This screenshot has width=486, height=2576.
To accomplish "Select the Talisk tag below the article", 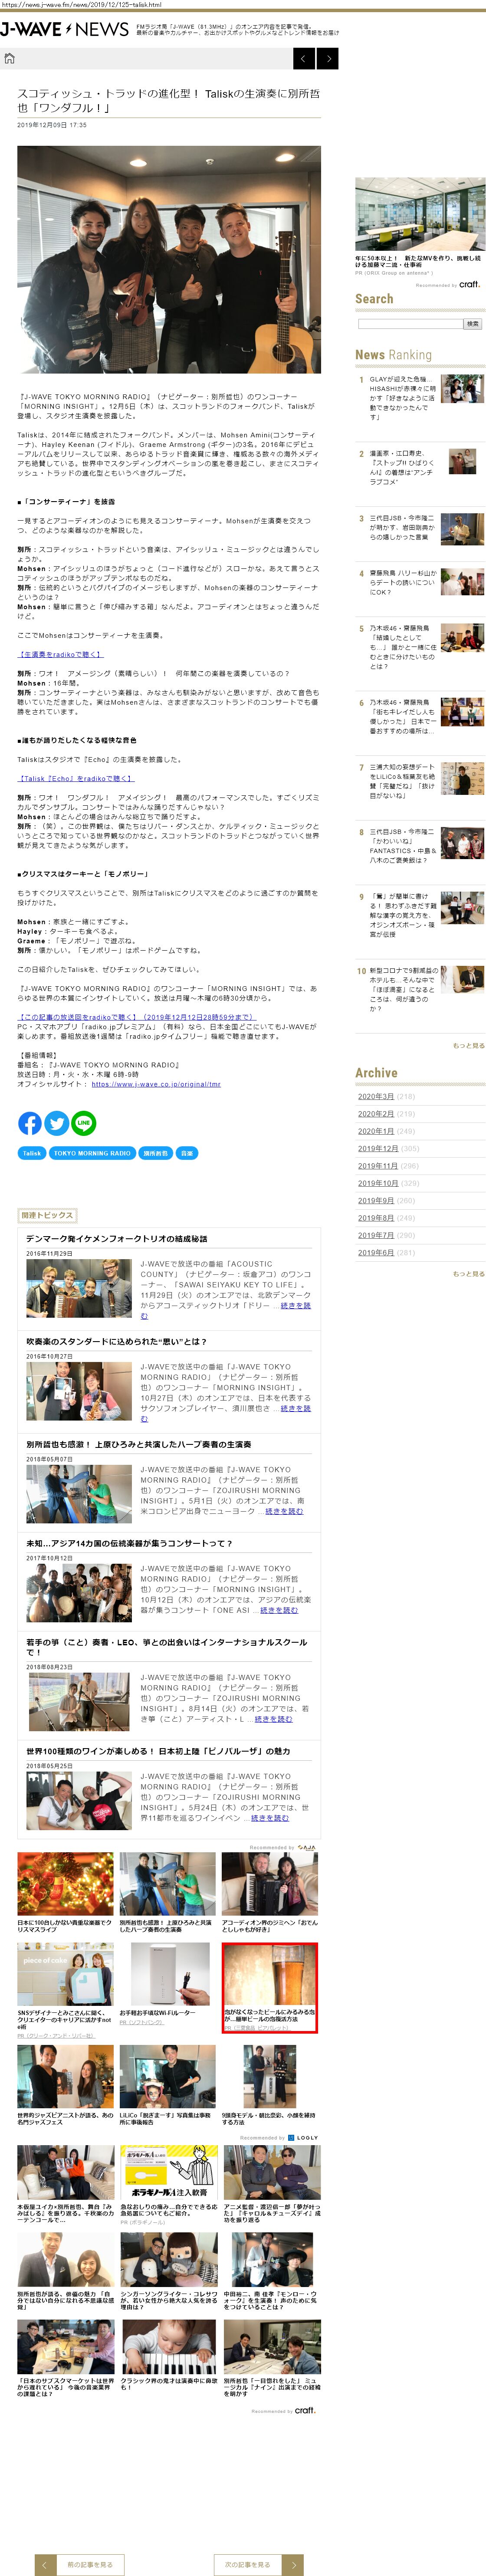I will (32, 1153).
